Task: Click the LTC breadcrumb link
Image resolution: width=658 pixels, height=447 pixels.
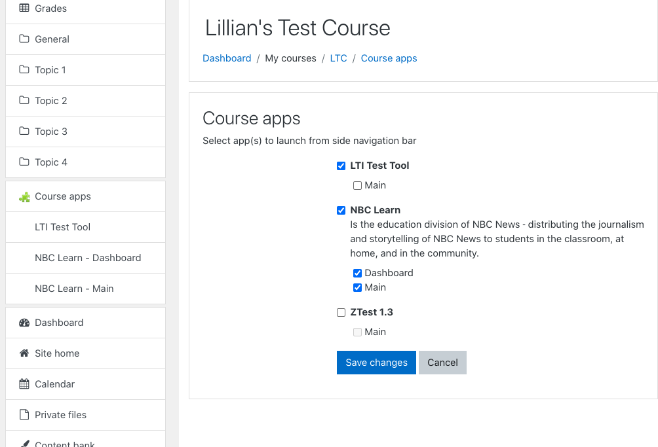Action: coord(338,58)
